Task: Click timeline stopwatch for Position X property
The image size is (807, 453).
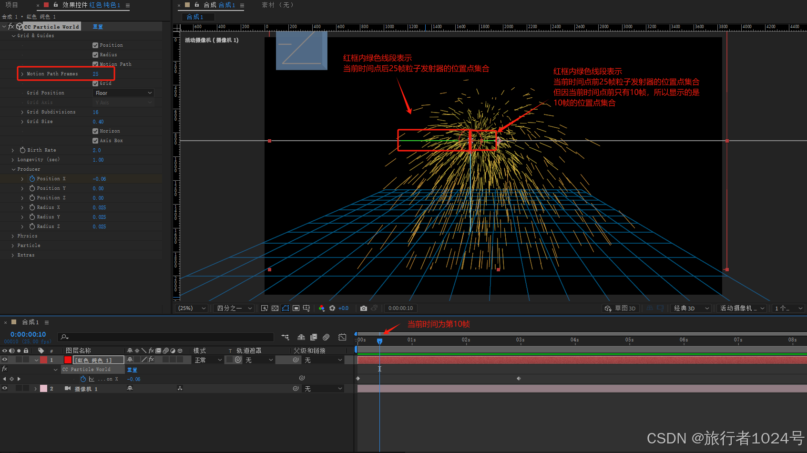Action: coord(83,379)
